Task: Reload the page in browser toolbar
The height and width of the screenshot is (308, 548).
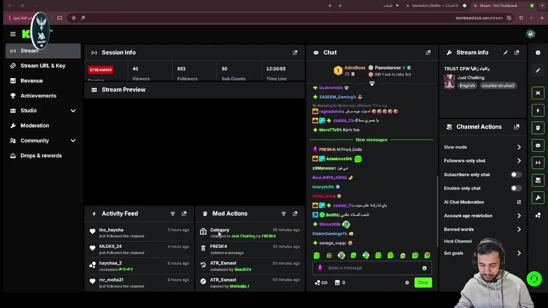Action: coord(521,18)
